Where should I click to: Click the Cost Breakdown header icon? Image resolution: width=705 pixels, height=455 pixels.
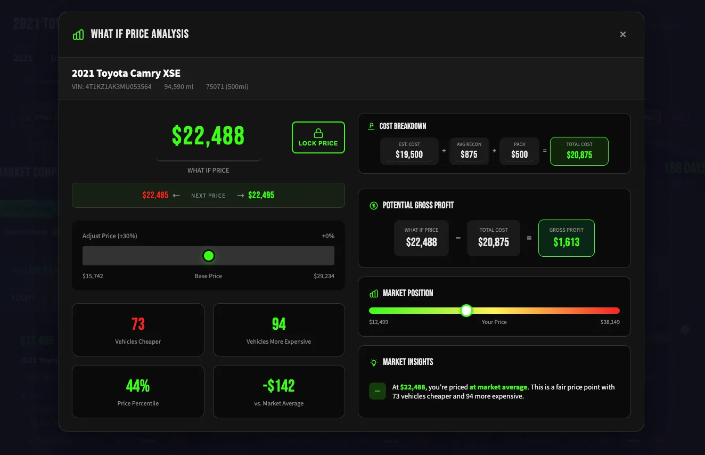click(372, 126)
